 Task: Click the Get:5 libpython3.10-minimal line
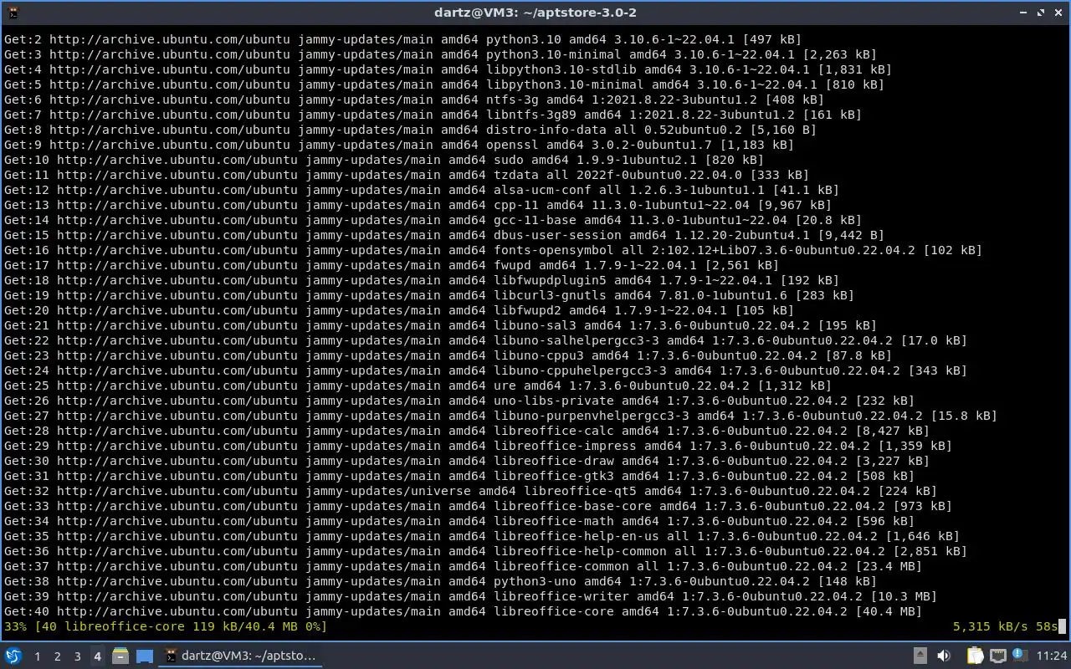click(444, 84)
